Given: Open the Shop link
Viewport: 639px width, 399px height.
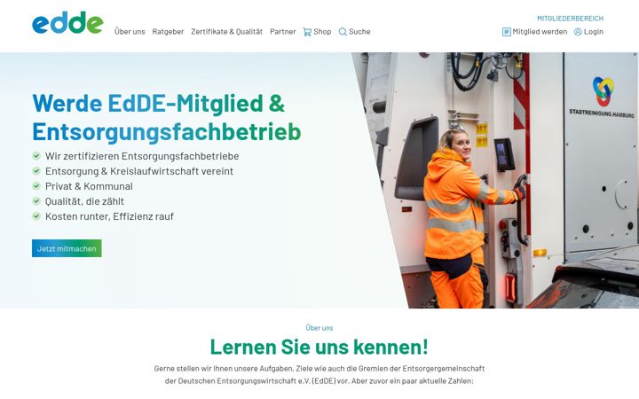Looking at the screenshot, I should point(322,32).
